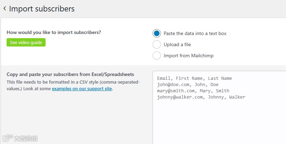
Task: Select the Import from Mailchimp radio circle
Action: tap(157, 56)
